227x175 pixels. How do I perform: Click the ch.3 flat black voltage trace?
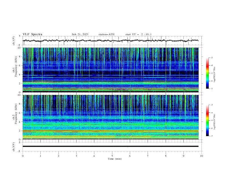110,146
